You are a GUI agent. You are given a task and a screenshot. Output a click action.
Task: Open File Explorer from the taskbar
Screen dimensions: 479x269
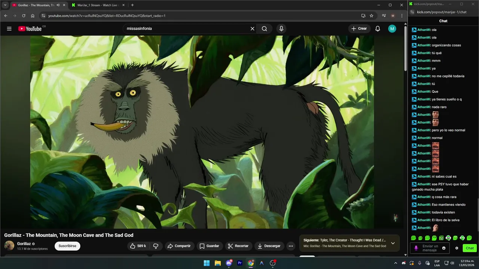pos(218,263)
